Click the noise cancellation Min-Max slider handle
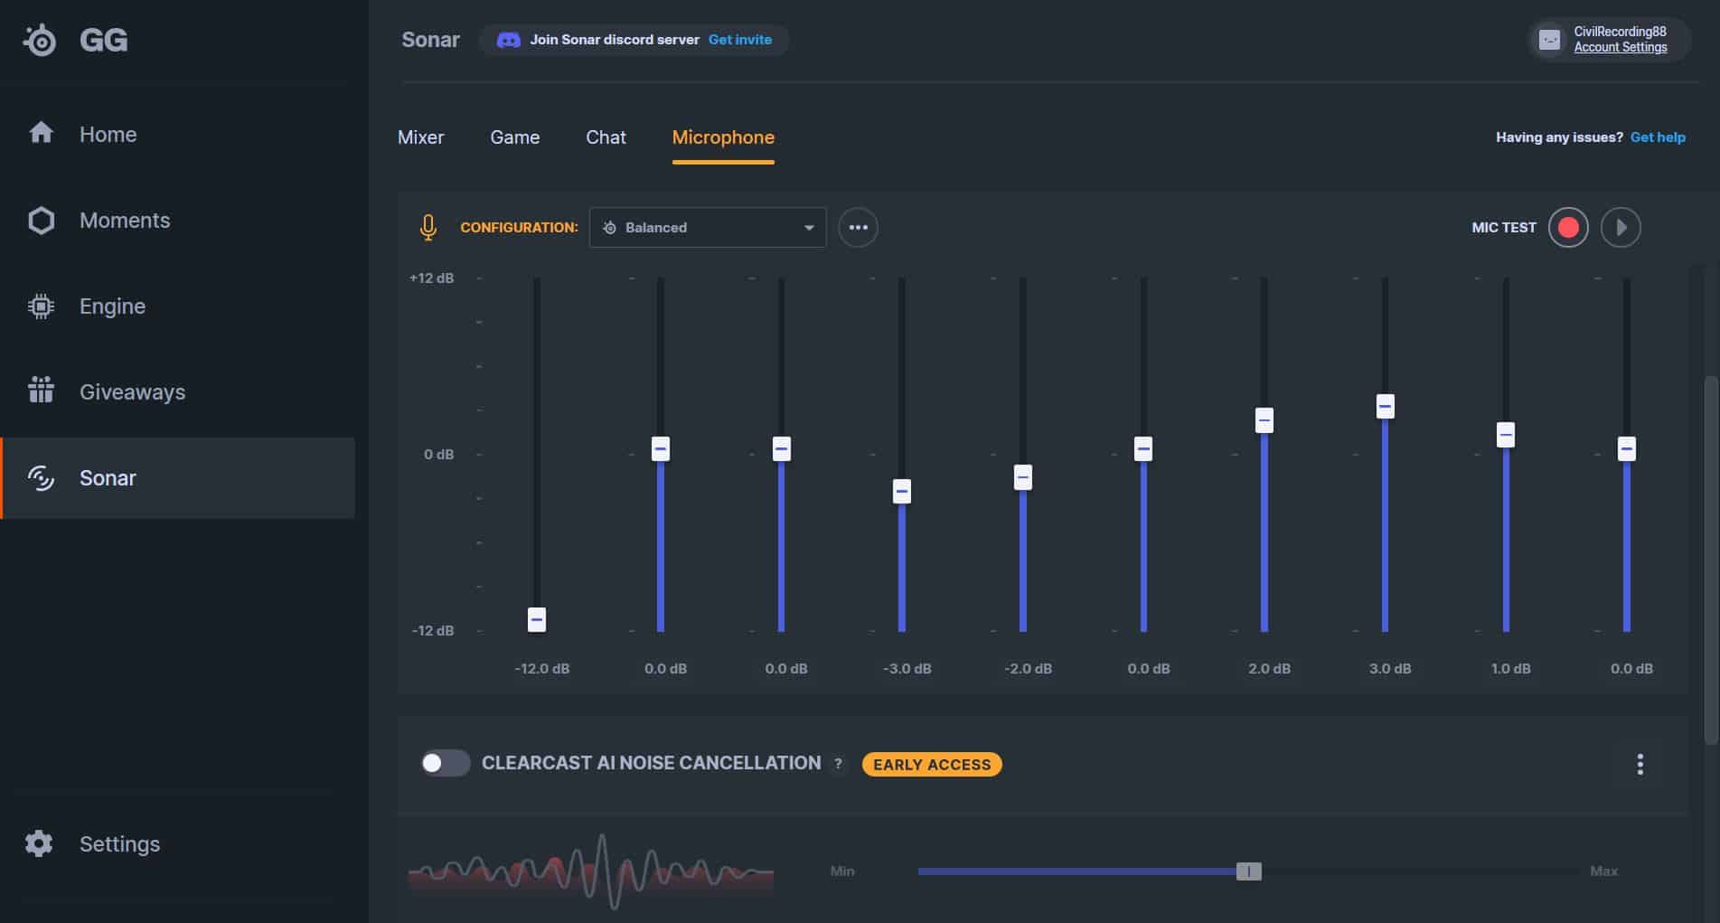 (x=1248, y=871)
